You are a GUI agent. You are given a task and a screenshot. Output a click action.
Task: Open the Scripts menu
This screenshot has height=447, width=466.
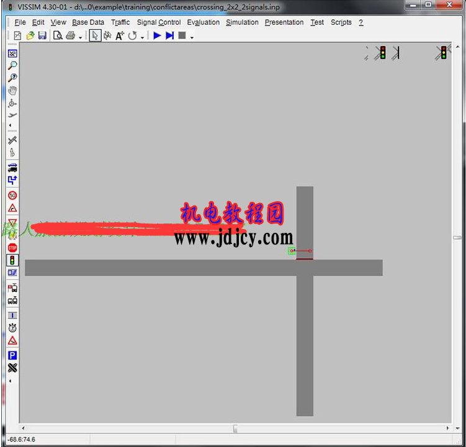[341, 22]
